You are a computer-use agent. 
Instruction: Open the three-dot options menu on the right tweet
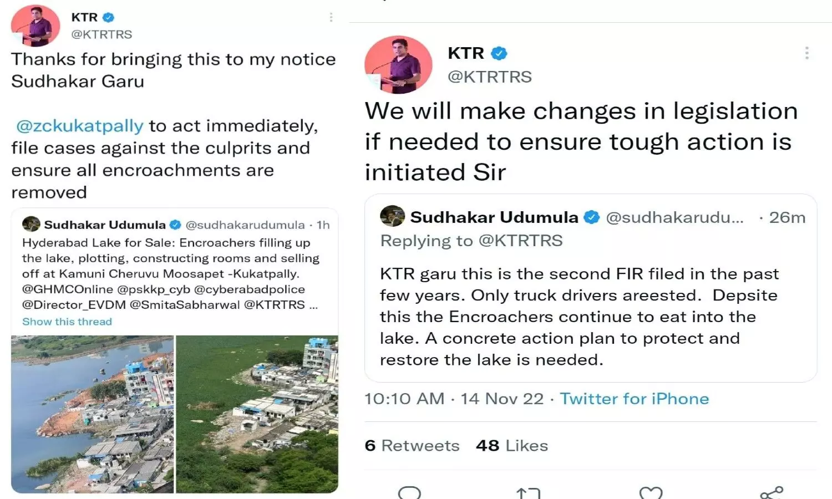point(807,53)
